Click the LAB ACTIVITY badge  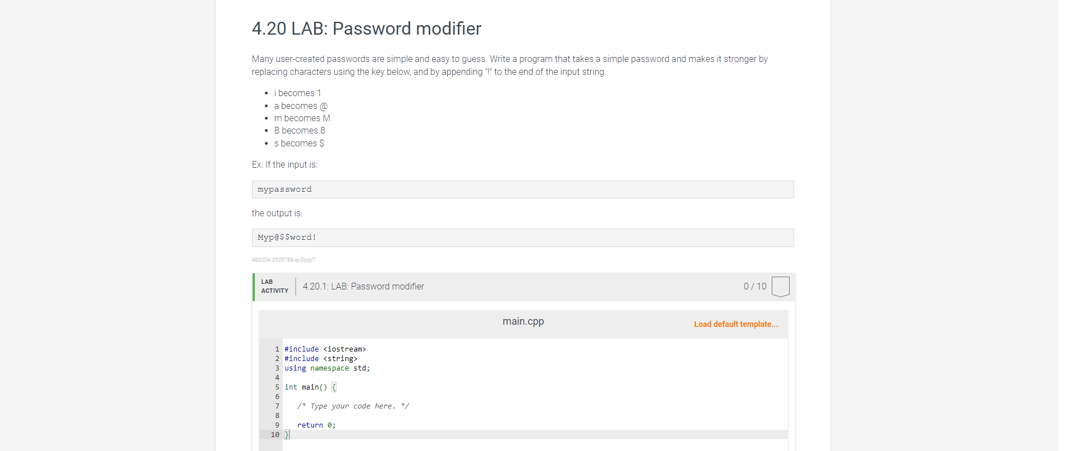(x=274, y=286)
